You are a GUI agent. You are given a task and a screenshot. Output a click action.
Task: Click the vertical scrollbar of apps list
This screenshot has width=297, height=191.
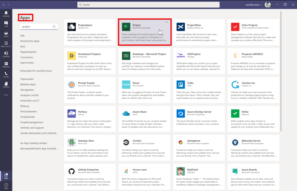coord(281,71)
